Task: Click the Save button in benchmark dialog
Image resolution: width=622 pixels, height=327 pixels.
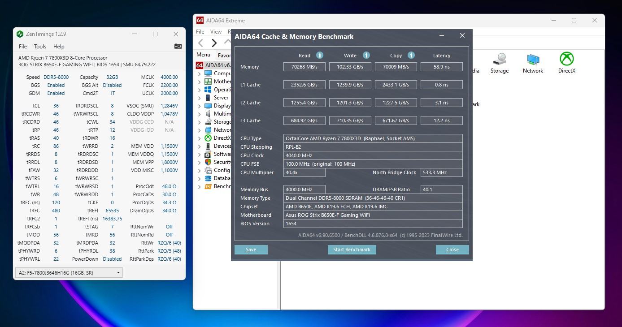Action: coord(251,250)
